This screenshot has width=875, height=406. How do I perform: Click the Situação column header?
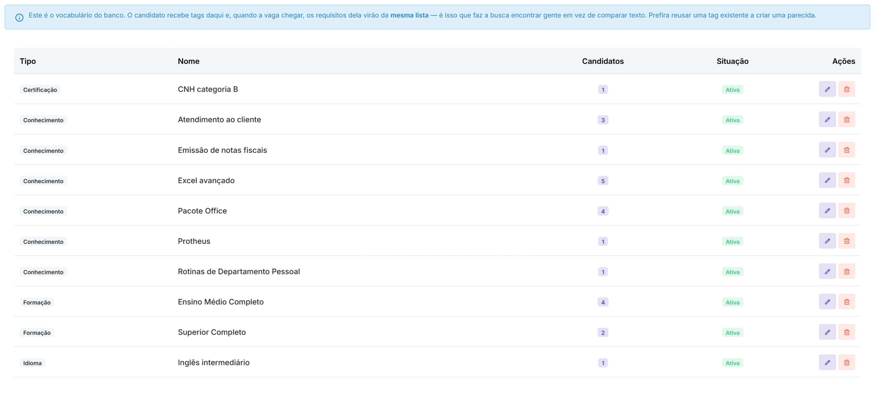click(732, 61)
